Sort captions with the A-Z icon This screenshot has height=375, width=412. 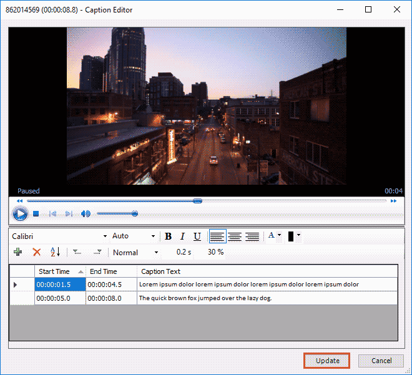(55, 252)
